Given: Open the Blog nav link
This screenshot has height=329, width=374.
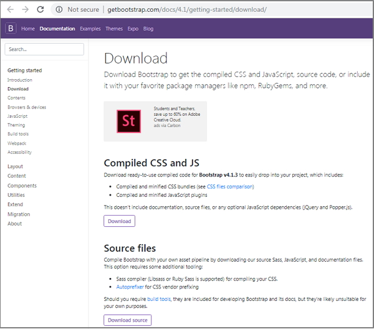Looking at the screenshot, I should (x=148, y=29).
